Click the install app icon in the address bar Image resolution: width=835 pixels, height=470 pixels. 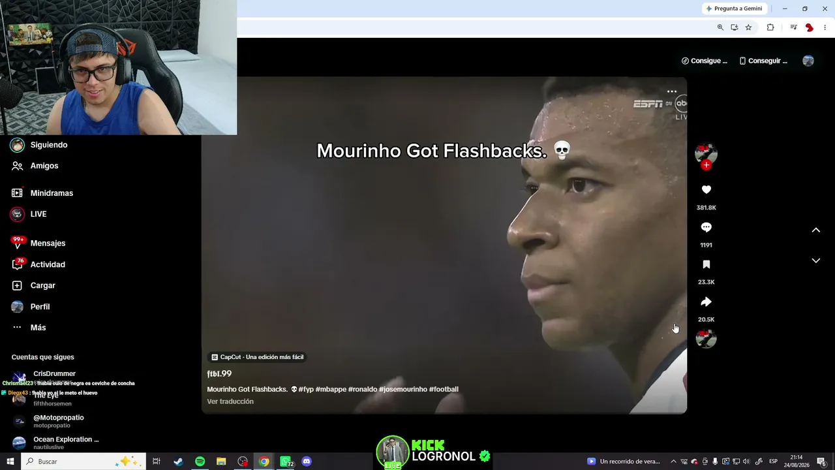point(735,27)
